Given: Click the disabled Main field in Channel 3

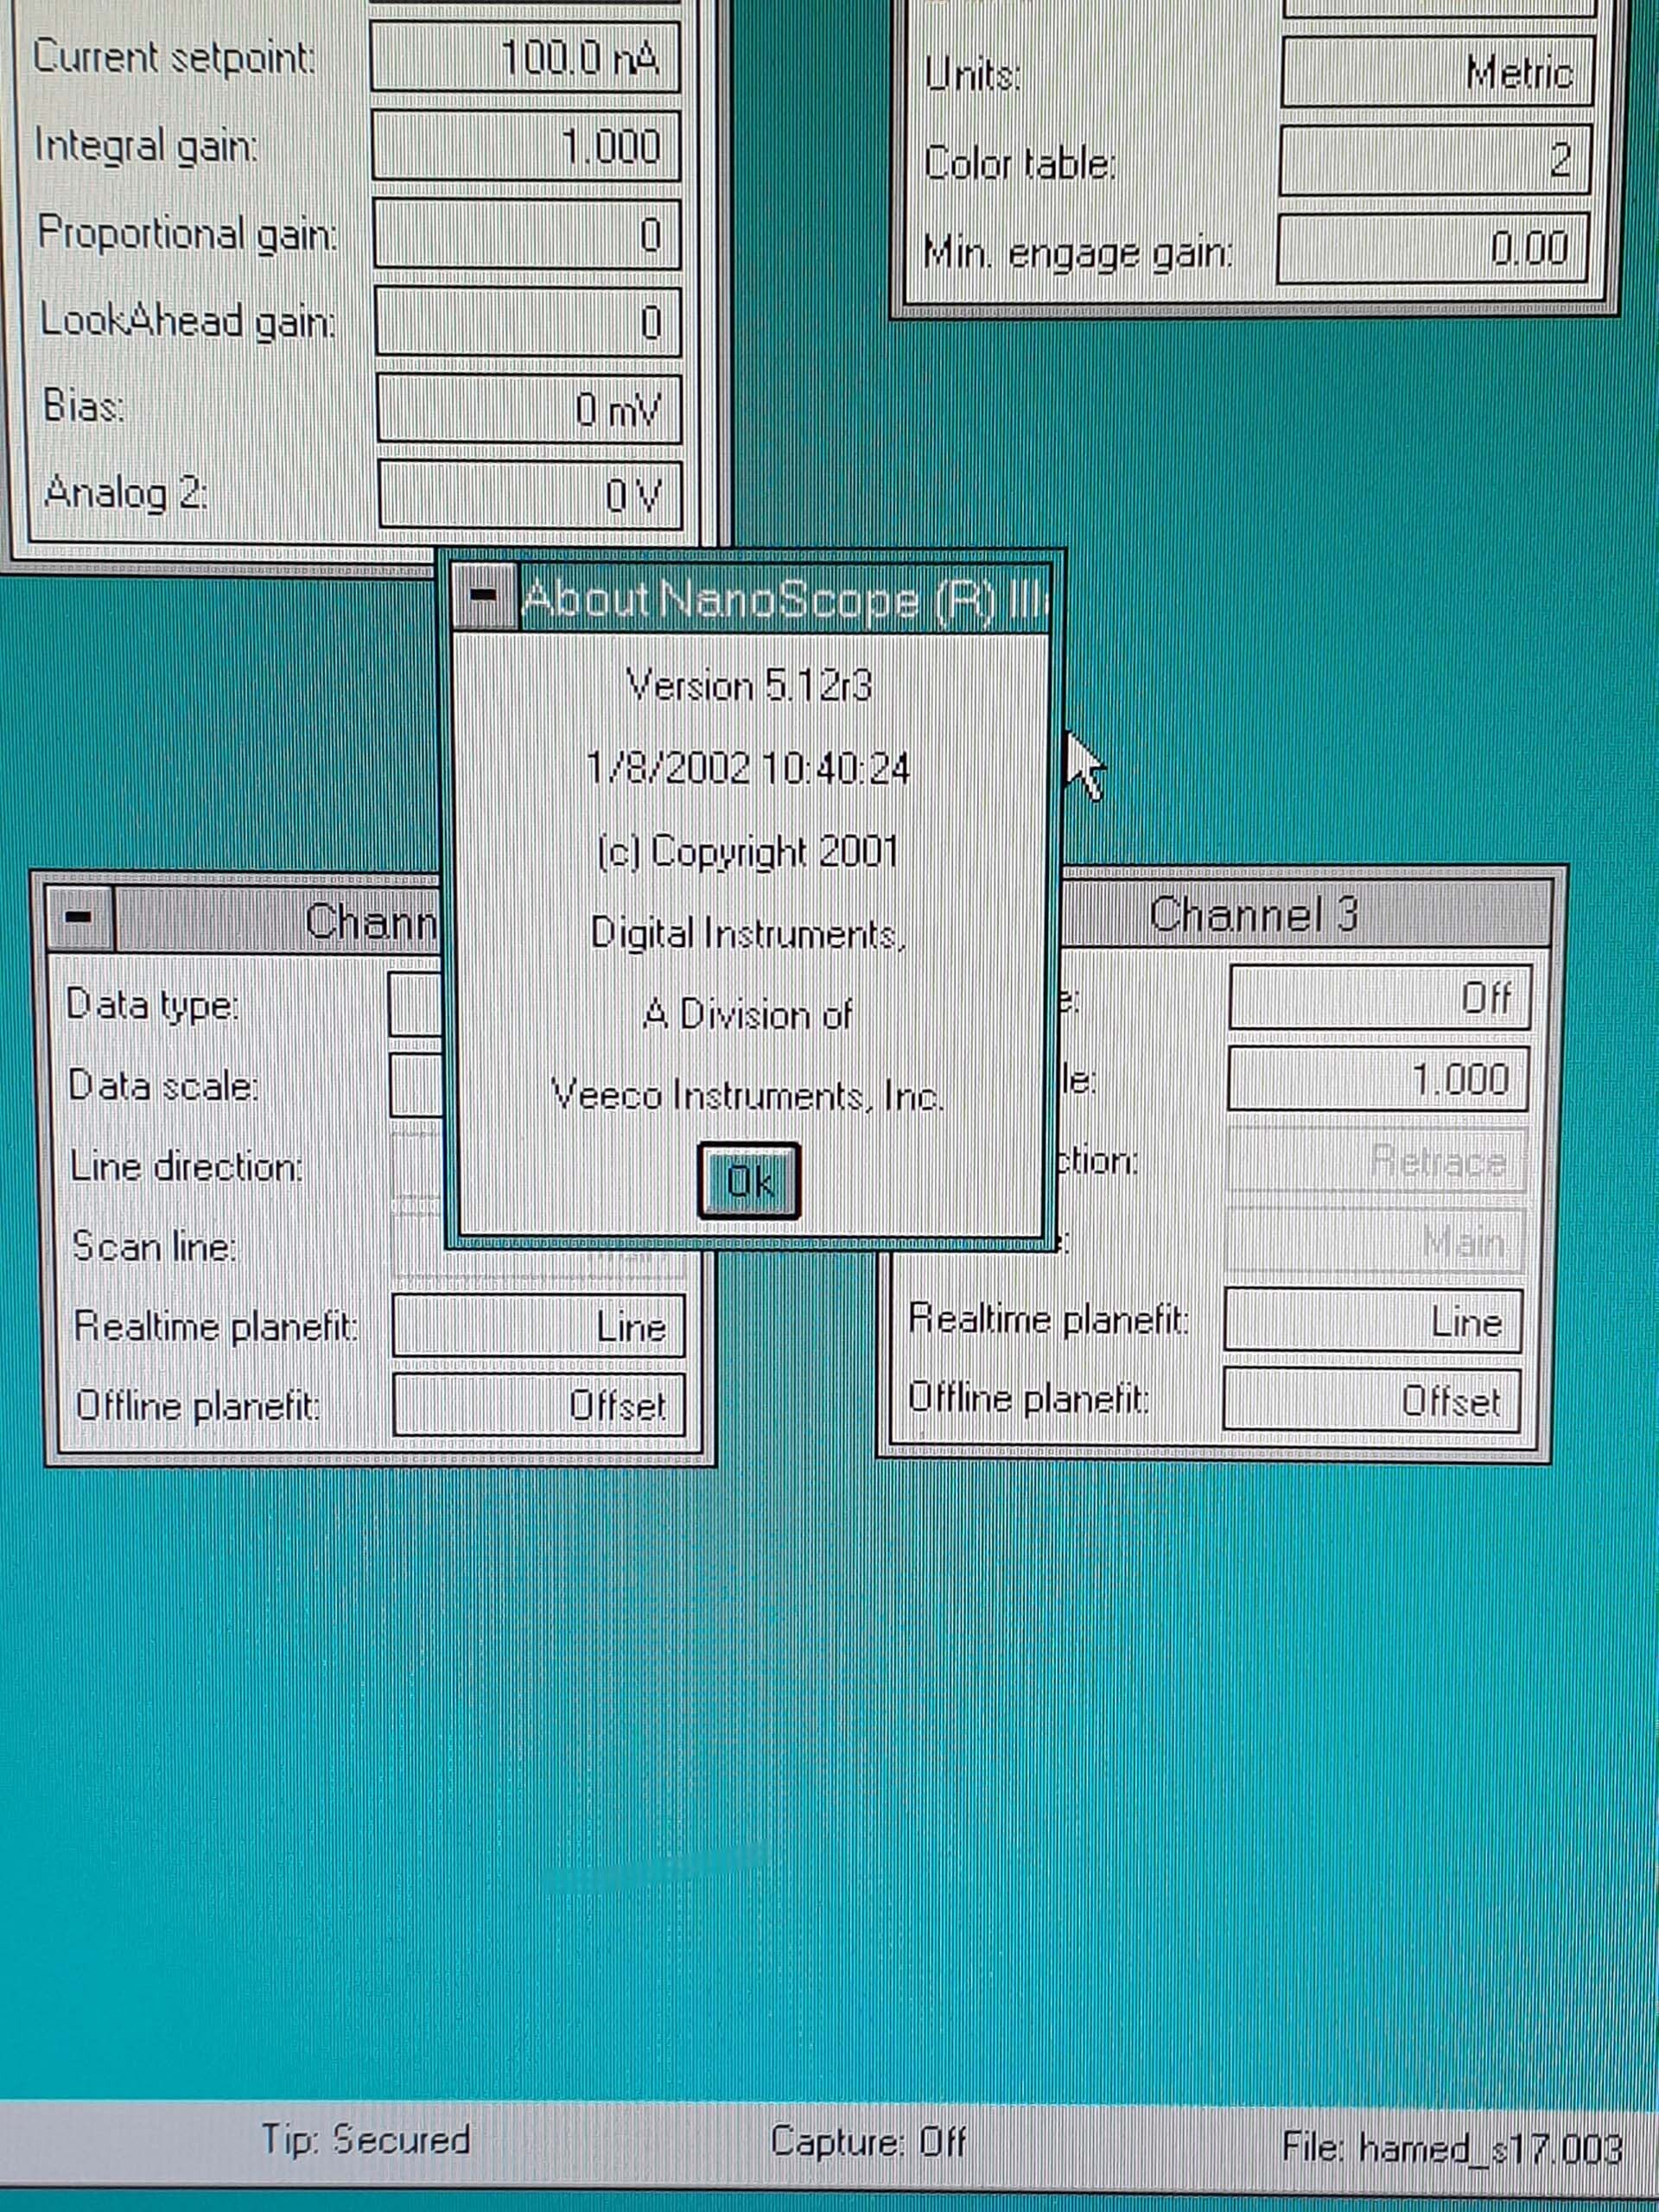Looking at the screenshot, I should click(1375, 1240).
